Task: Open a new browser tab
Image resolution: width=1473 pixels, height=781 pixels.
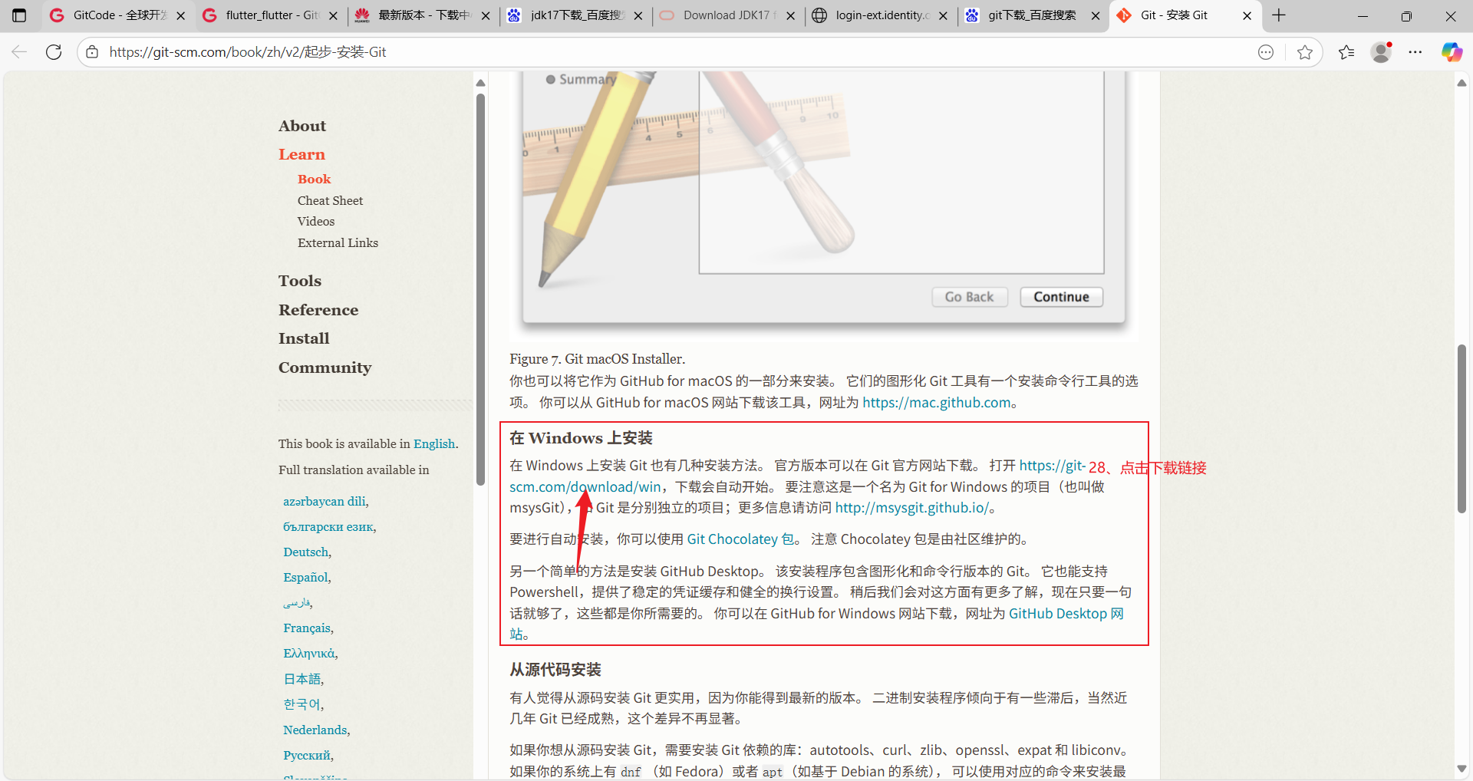Action: click(x=1279, y=15)
